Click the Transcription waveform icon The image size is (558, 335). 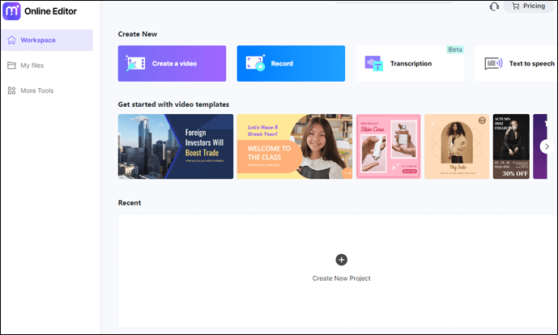pos(373,63)
